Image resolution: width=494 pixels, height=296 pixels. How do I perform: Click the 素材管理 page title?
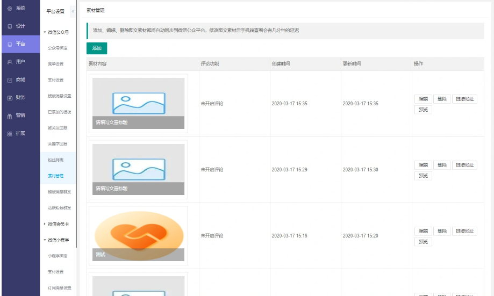pos(96,10)
